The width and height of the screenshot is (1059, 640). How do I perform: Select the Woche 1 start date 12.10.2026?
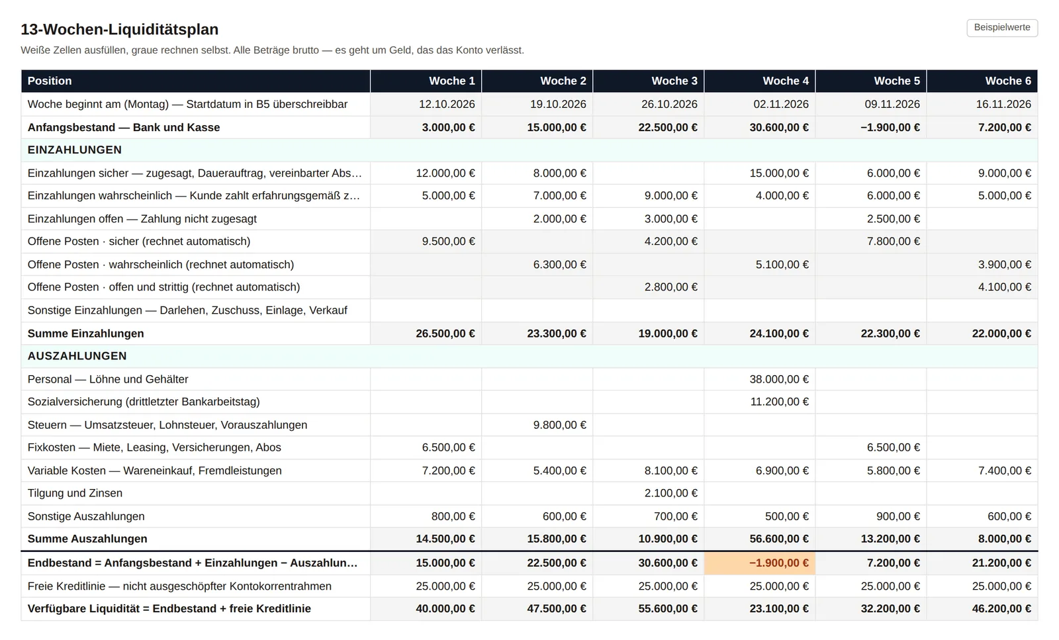(x=426, y=105)
